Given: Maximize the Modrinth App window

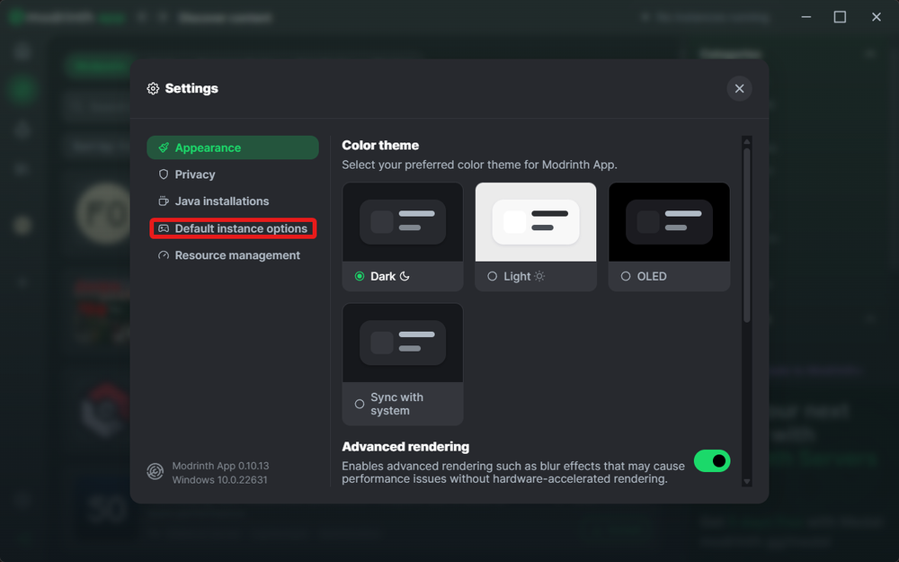Looking at the screenshot, I should tap(840, 17).
